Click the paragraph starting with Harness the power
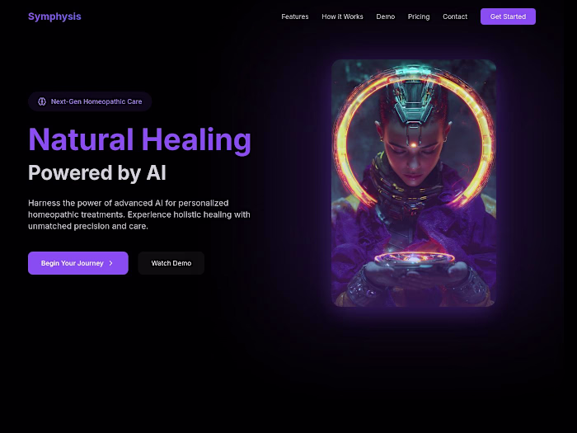This screenshot has width=577, height=433. 139,214
